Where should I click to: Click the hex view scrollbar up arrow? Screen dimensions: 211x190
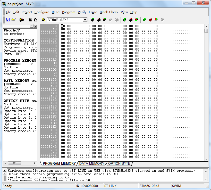(x=206, y=26)
